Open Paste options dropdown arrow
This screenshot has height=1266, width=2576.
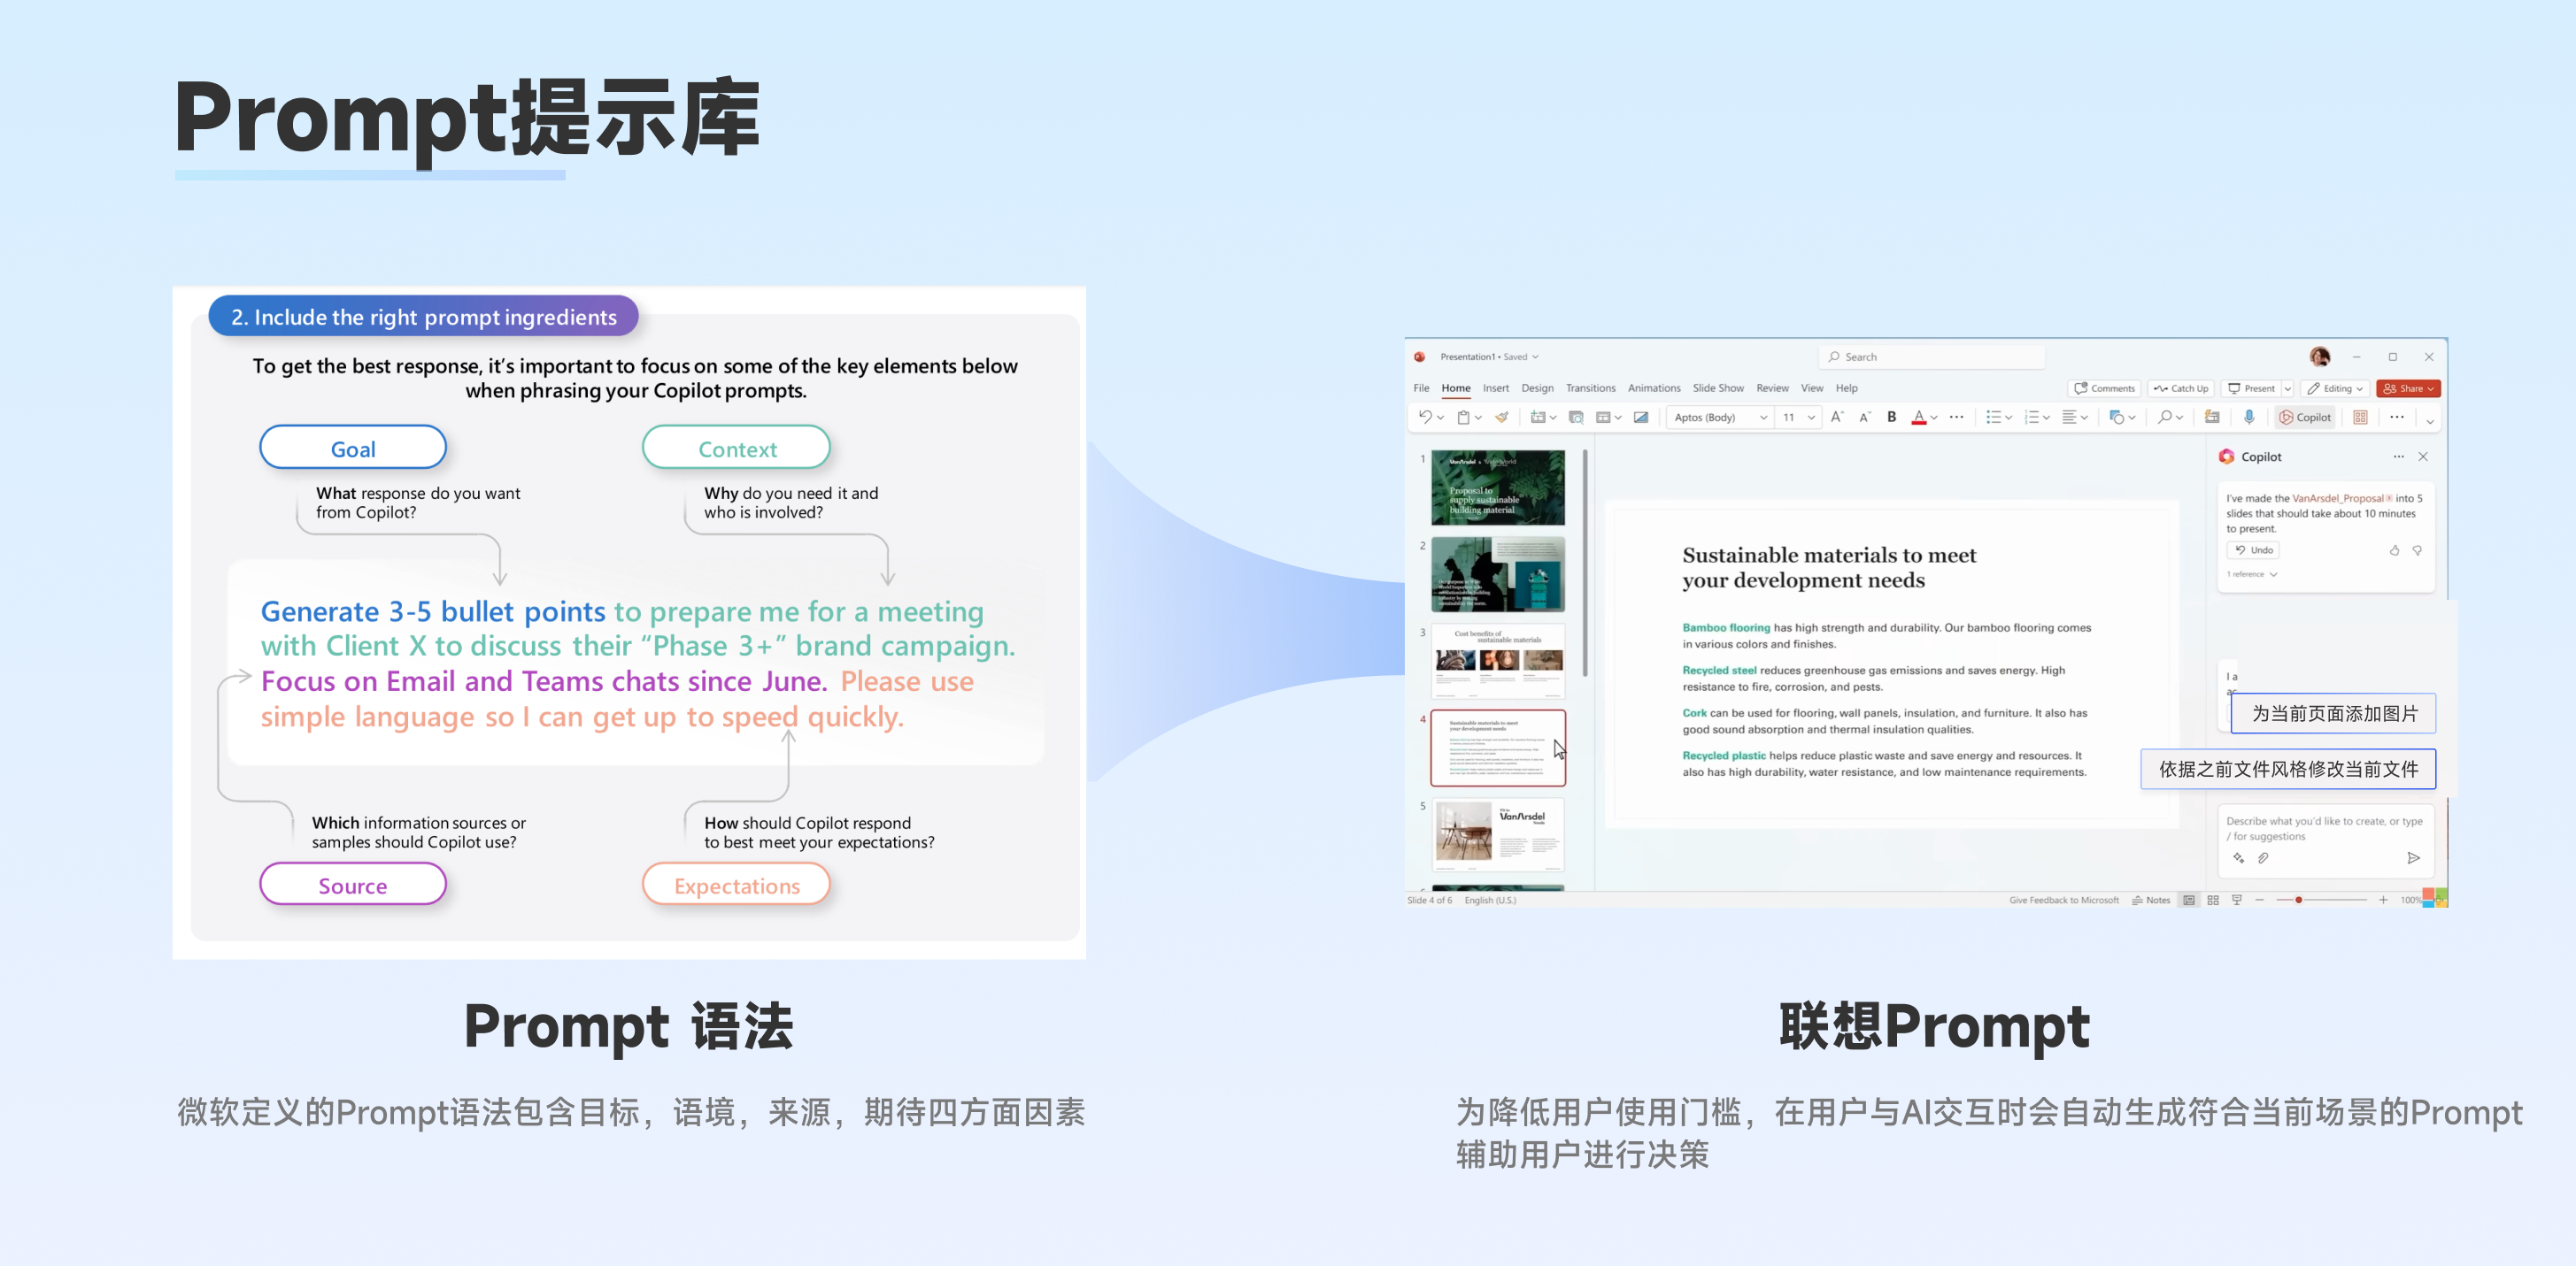1478,418
